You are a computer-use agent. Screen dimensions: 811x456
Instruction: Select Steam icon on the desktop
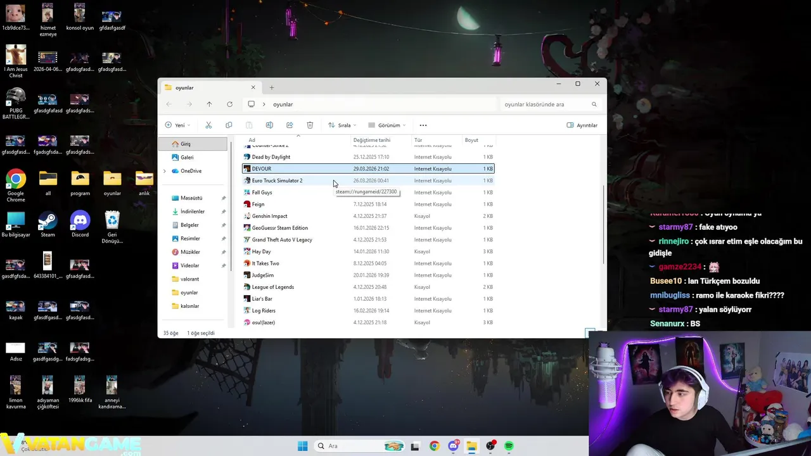tap(48, 224)
